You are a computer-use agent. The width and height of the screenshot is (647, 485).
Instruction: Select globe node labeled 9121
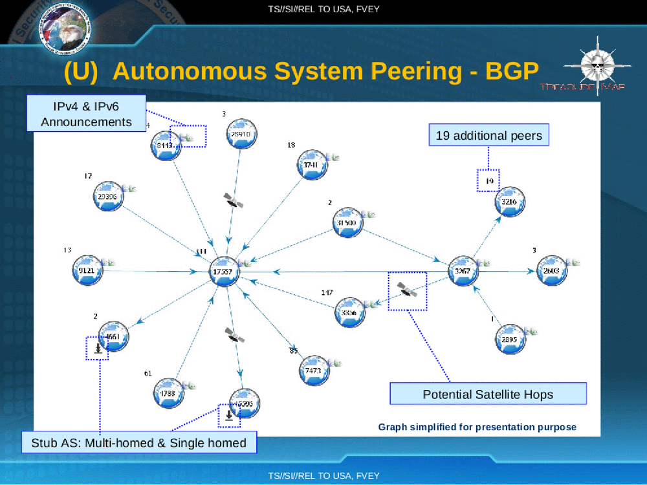click(x=87, y=270)
